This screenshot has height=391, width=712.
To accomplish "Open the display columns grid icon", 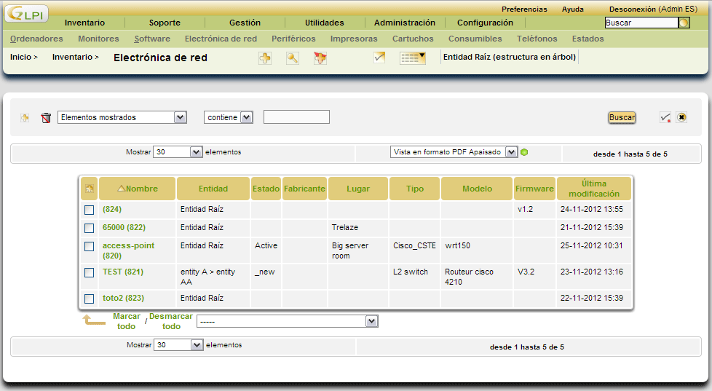I will (x=412, y=58).
